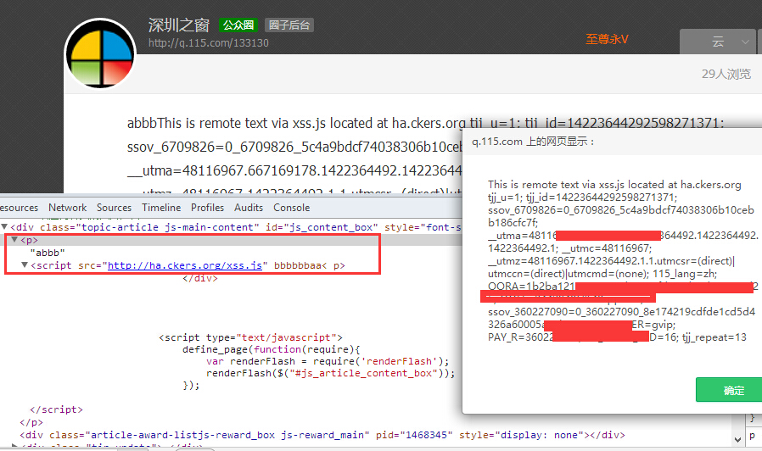This screenshot has height=451, width=762.
Task: Expand the chevron next to 云
Action: pyautogui.click(x=745, y=42)
